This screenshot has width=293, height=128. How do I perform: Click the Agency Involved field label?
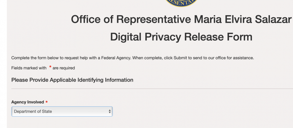pos(28,102)
